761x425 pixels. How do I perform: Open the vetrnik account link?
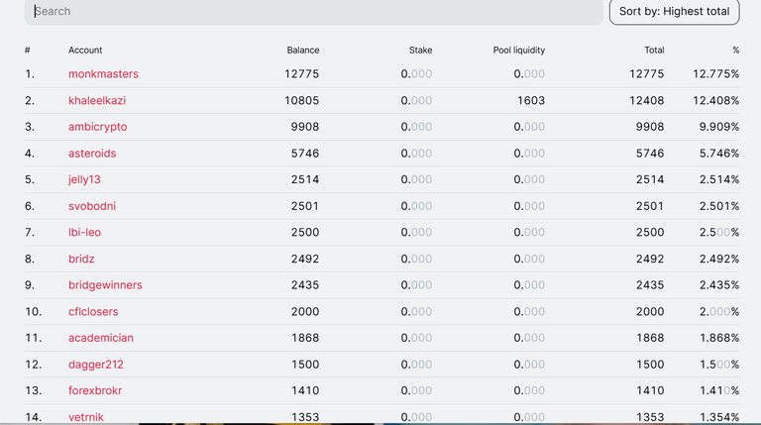tap(86, 417)
